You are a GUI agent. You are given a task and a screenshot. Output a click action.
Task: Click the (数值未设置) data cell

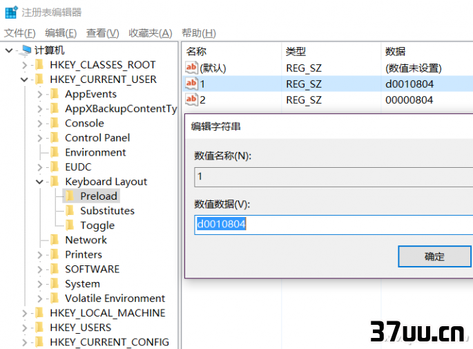[x=414, y=68]
